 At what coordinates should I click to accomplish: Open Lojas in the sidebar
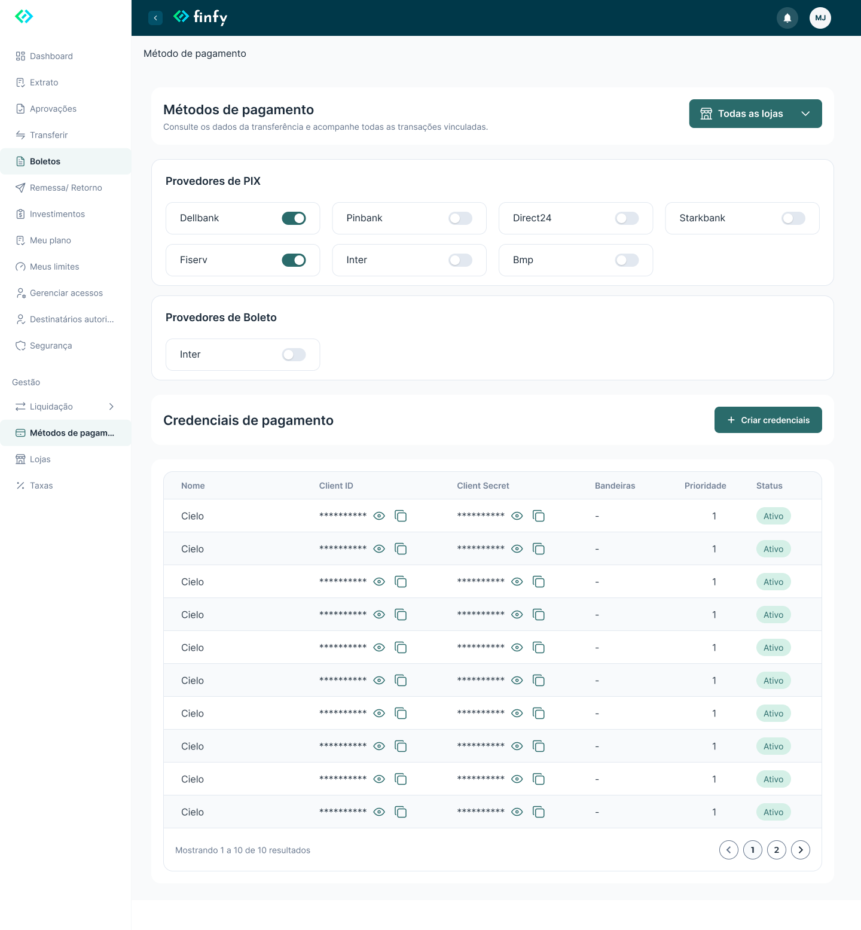tap(66, 459)
